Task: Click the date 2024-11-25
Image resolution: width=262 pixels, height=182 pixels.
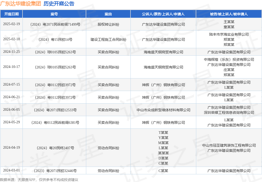Action: 11,52
